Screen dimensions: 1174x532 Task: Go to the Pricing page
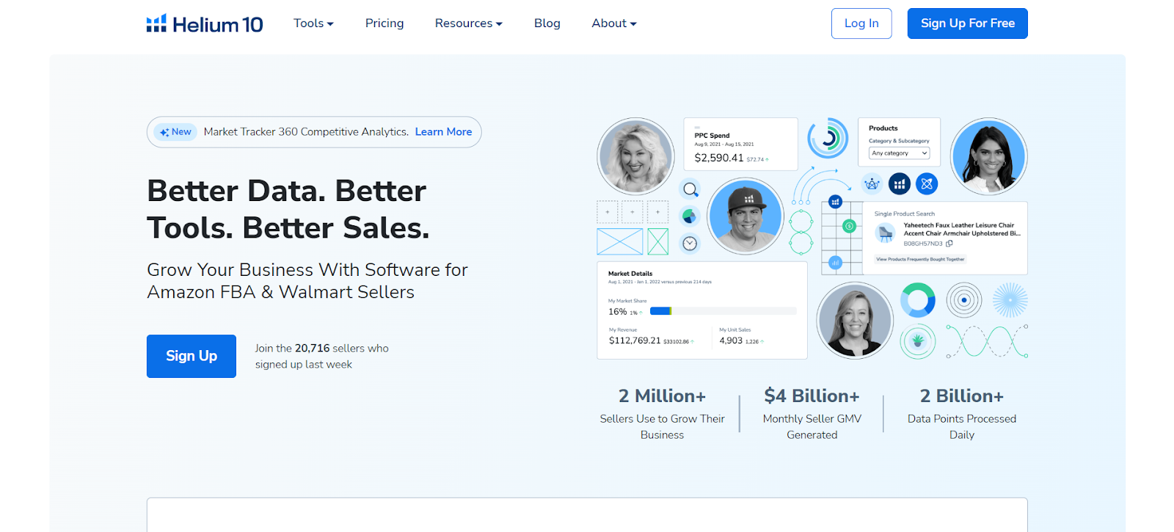point(384,23)
